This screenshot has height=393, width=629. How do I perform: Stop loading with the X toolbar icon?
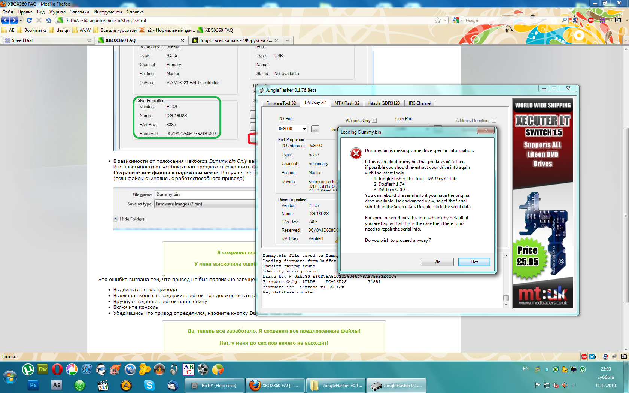point(39,20)
